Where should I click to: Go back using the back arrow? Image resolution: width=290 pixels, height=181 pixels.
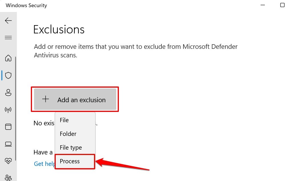[x=8, y=21]
